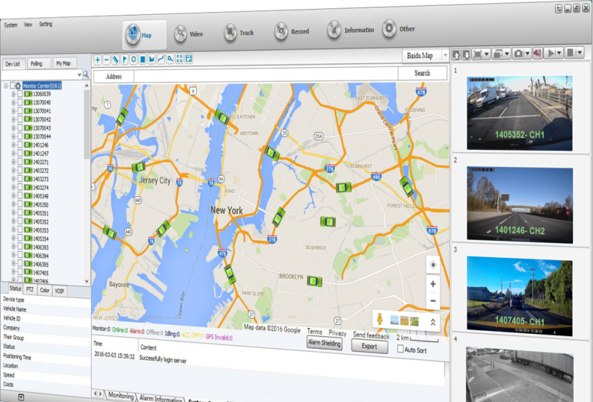Screen dimensions: 593x402
Task: Click the up arrow icon in video toolbar
Action: tap(456, 54)
